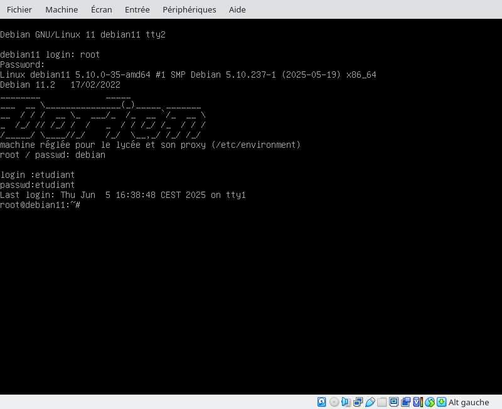This screenshot has height=409, width=502.
Task: Expand the Écran menu
Action: [101, 9]
